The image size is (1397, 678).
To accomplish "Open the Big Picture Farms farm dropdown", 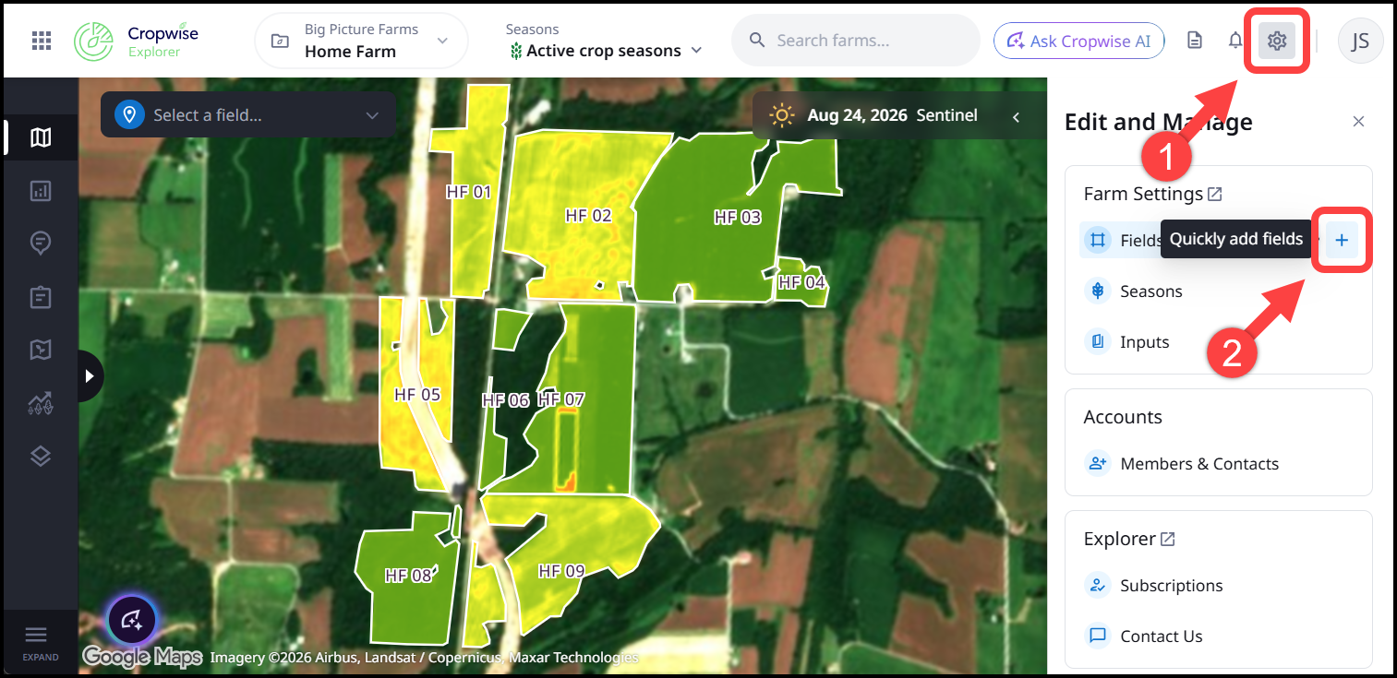I will (x=361, y=41).
